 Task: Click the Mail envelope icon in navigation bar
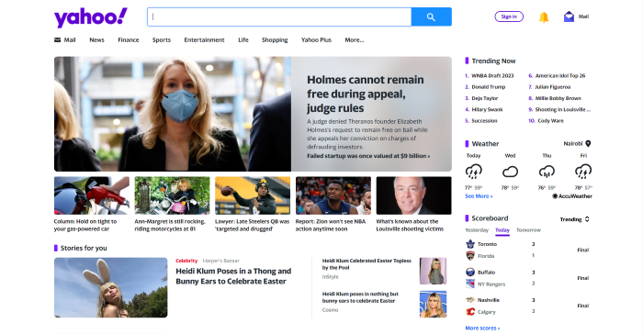pos(57,39)
